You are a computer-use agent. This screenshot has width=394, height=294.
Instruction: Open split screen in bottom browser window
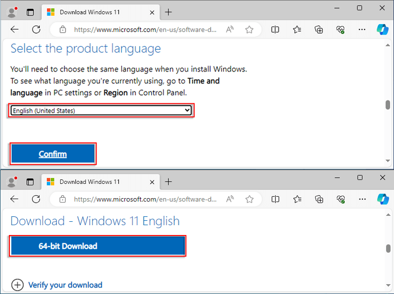(275, 199)
